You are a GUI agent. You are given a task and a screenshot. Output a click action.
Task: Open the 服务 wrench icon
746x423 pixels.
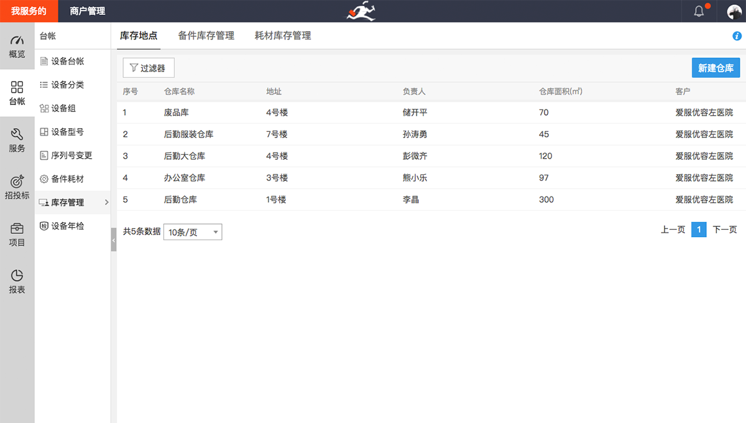[17, 134]
